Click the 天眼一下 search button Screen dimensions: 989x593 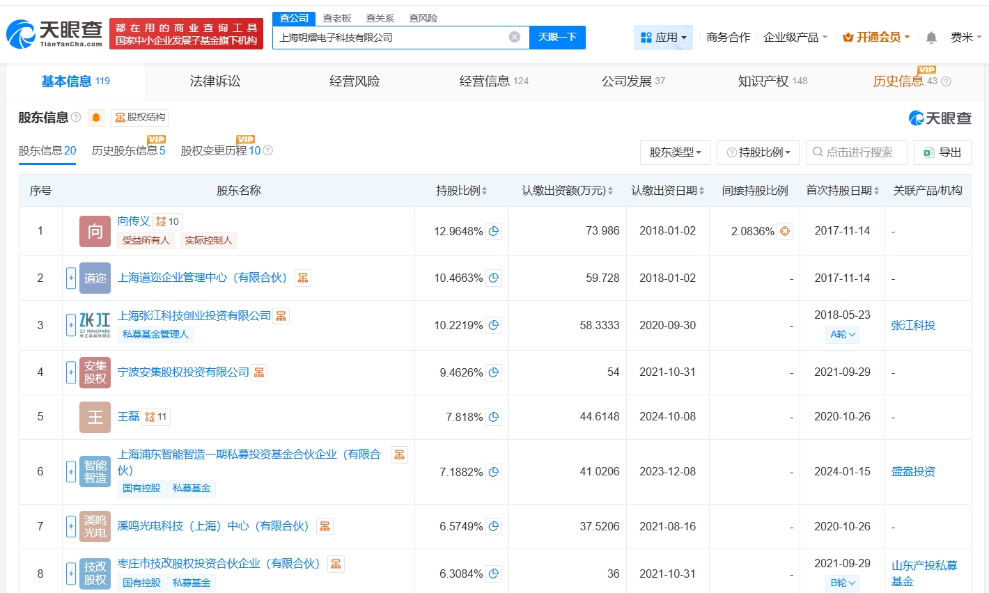557,37
